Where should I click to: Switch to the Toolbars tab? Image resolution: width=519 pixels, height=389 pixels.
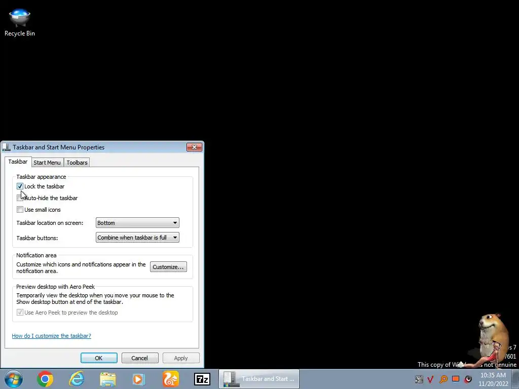click(x=77, y=163)
